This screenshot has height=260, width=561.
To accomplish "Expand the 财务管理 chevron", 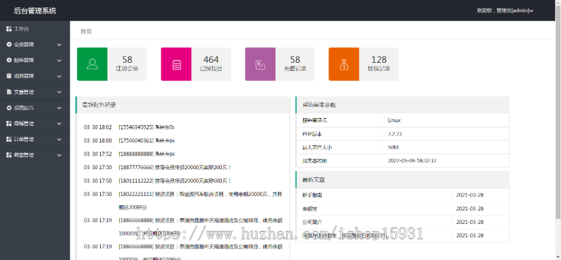I will tap(59, 60).
